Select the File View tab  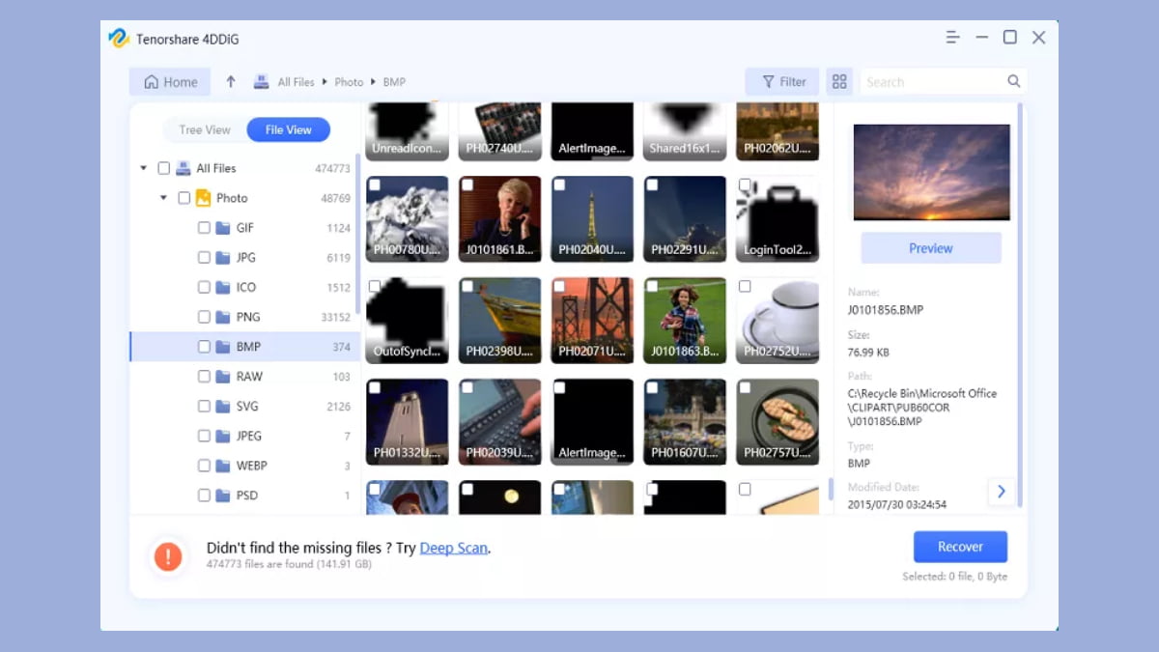pos(288,130)
